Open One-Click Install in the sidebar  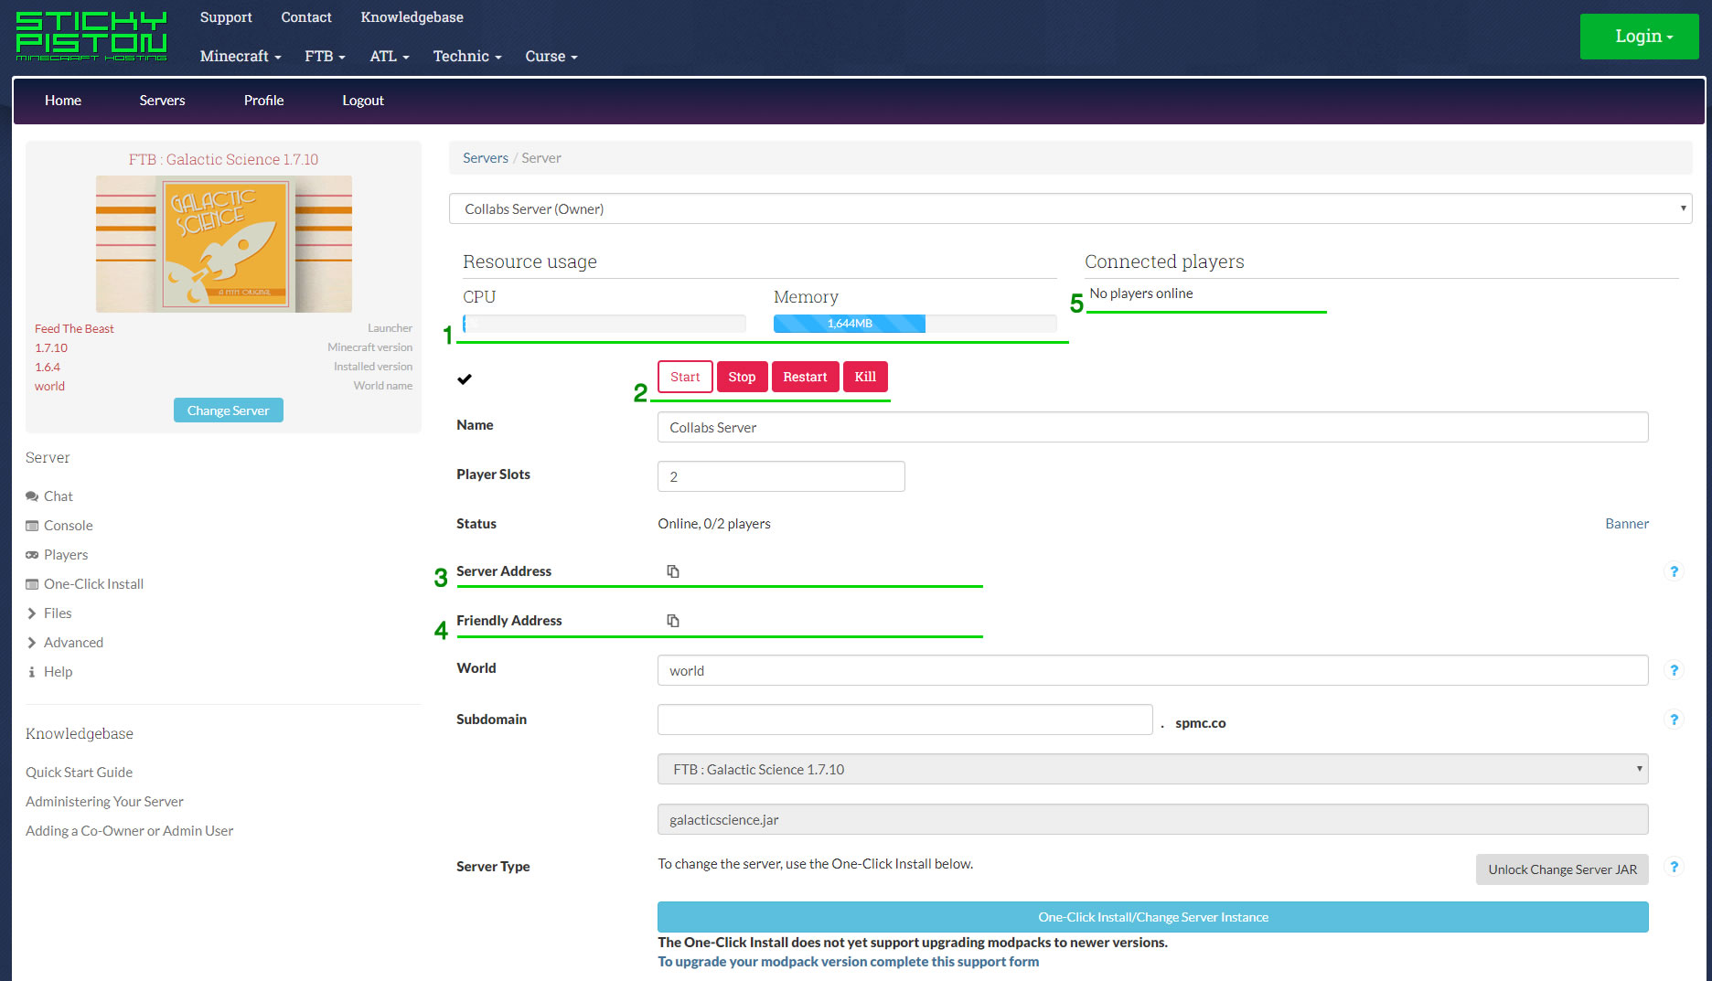coord(93,584)
